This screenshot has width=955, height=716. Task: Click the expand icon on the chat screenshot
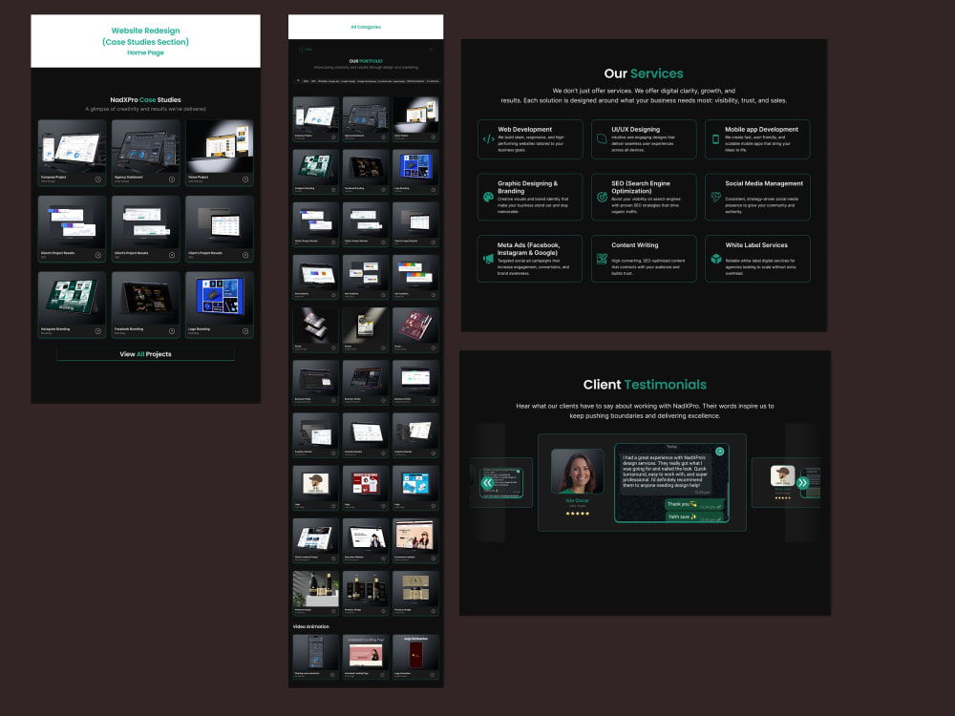[x=719, y=452]
